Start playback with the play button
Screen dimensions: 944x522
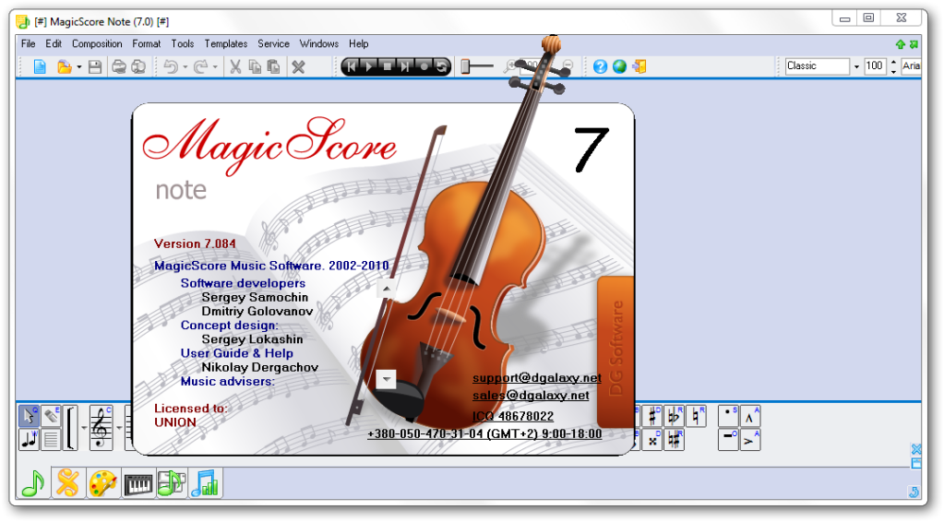[370, 66]
